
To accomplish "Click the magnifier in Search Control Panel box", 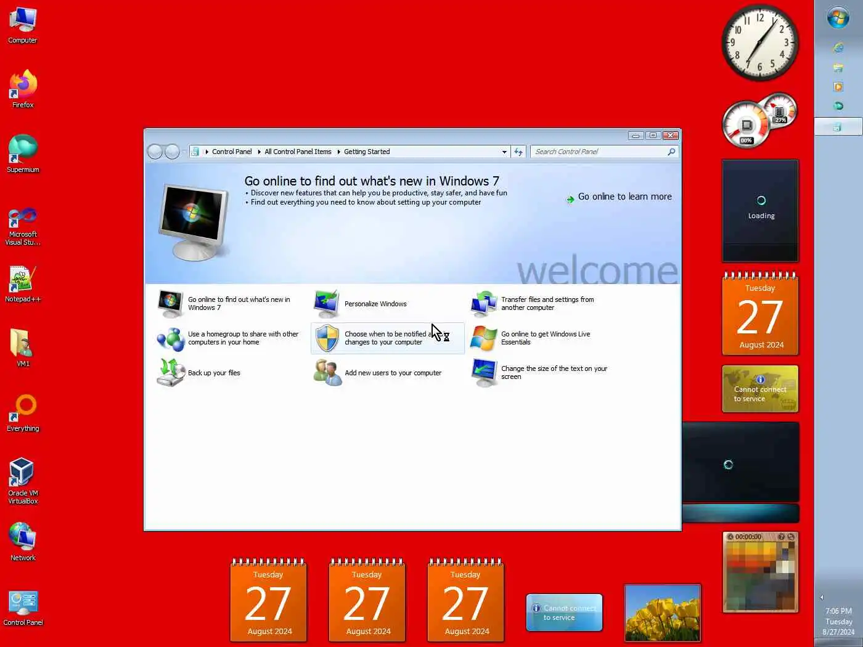I will (x=671, y=152).
